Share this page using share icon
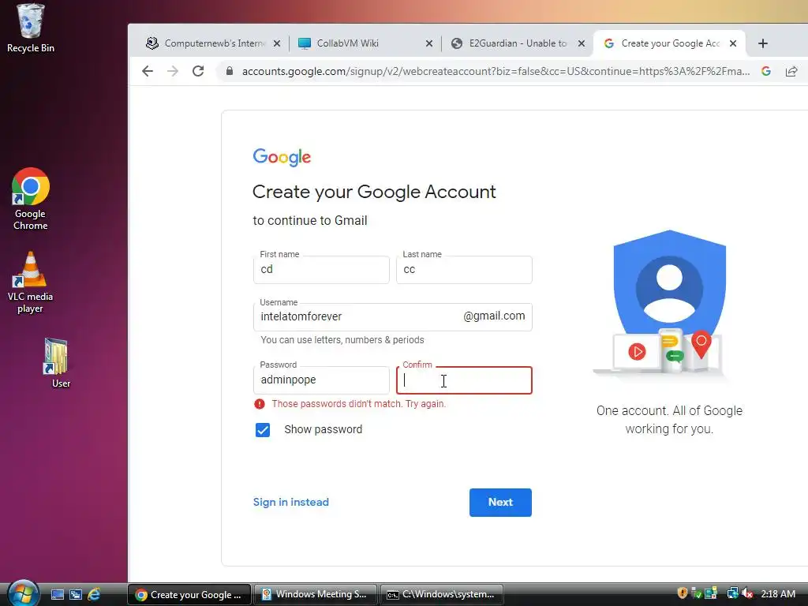The height and width of the screenshot is (606, 808). [x=791, y=71]
